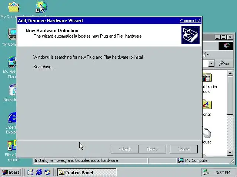This screenshot has width=237, height=177.
Task: Click the Cancel button in the wizard
Action: coord(184,149)
